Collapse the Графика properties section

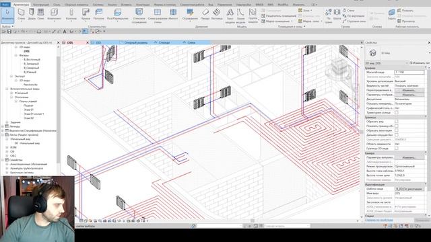point(426,68)
